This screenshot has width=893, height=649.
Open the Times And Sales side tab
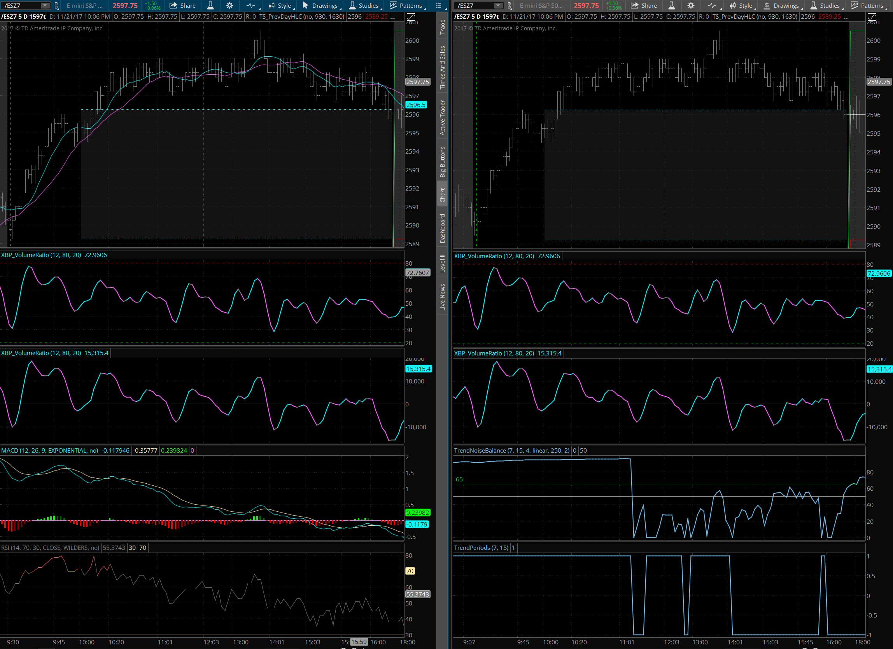pos(443,67)
